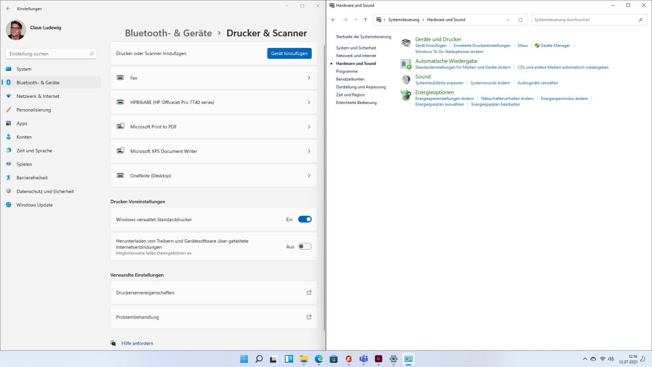Open Geräte-Manager link
Viewport: 652px width, 367px height.
(x=555, y=45)
